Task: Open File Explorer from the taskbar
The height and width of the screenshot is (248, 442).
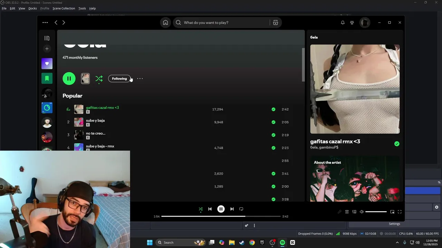Action: (x=232, y=242)
